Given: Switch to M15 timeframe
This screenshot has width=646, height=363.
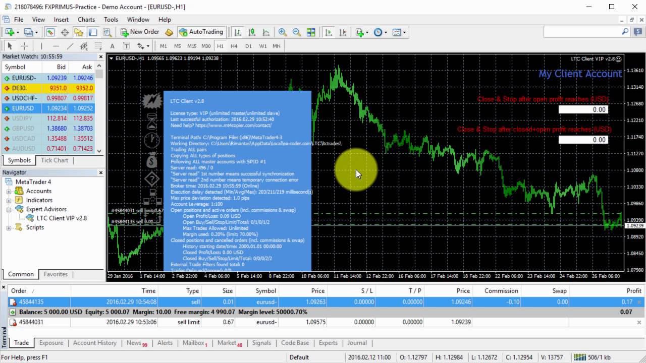Looking at the screenshot, I should point(192,46).
